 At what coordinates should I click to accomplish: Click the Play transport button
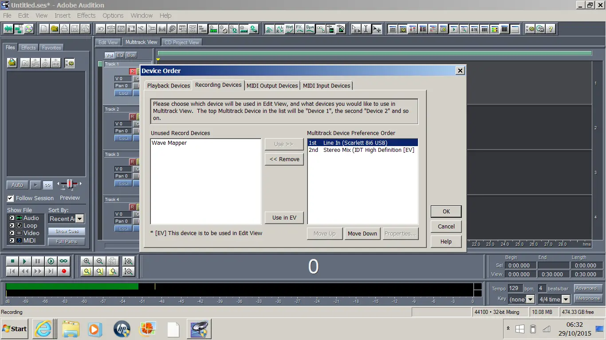(x=25, y=261)
